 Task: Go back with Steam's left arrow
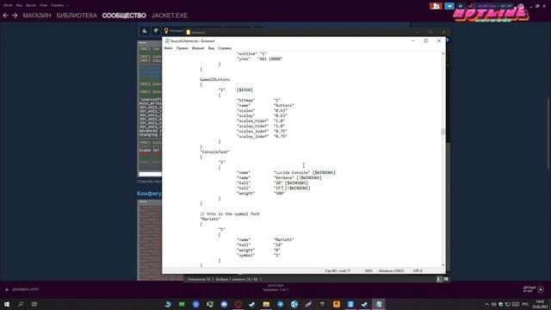coord(6,15)
